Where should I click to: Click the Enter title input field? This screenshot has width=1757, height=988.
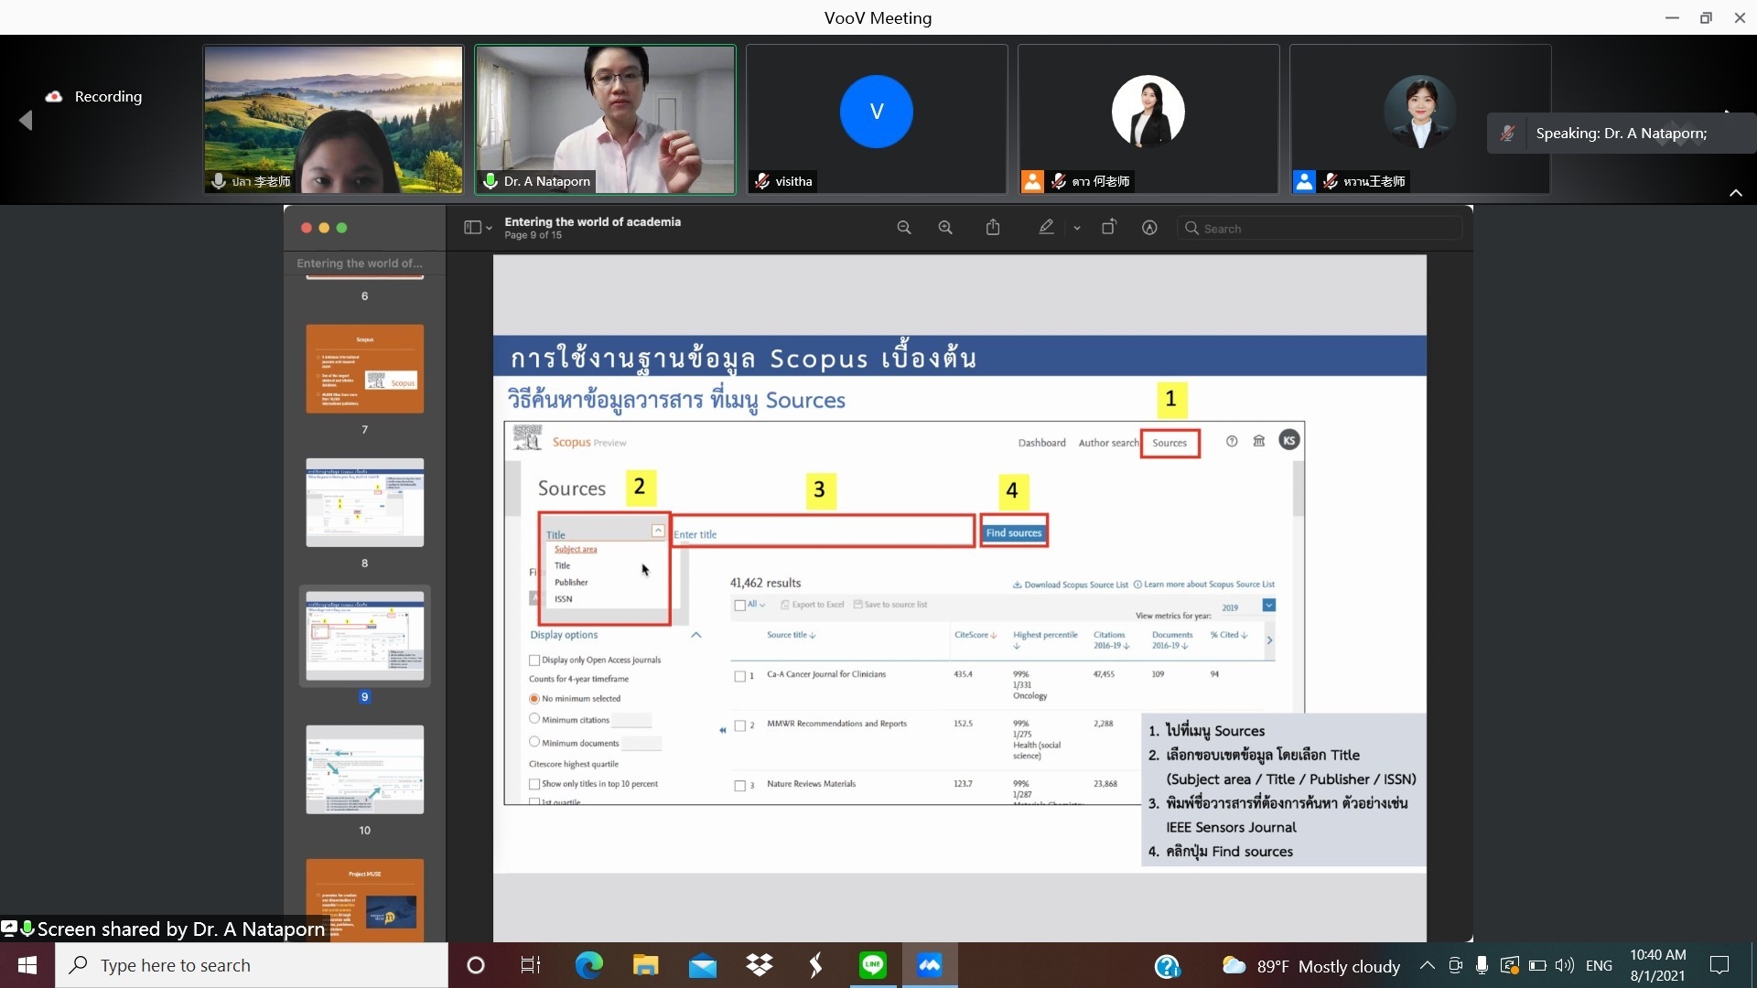pyautogui.click(x=823, y=532)
